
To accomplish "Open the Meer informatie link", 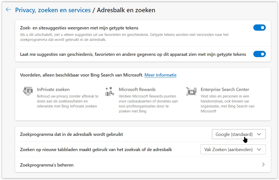I will tap(160, 75).
